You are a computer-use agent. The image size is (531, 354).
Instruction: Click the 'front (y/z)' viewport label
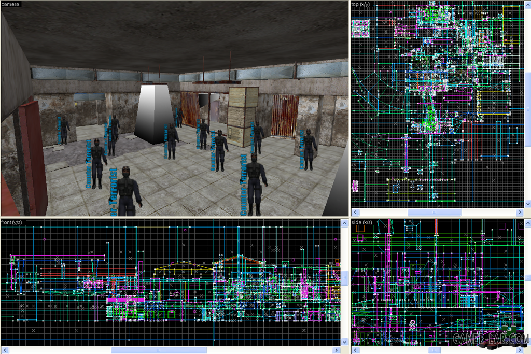click(11, 222)
